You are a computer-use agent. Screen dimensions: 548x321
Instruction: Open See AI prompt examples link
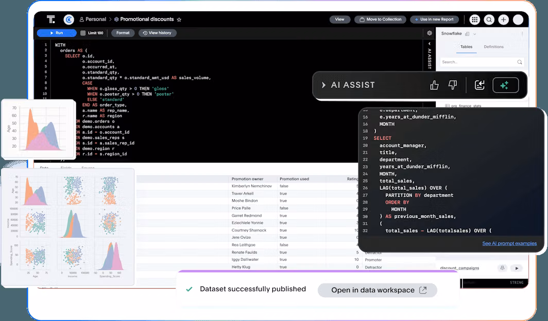[x=509, y=243]
